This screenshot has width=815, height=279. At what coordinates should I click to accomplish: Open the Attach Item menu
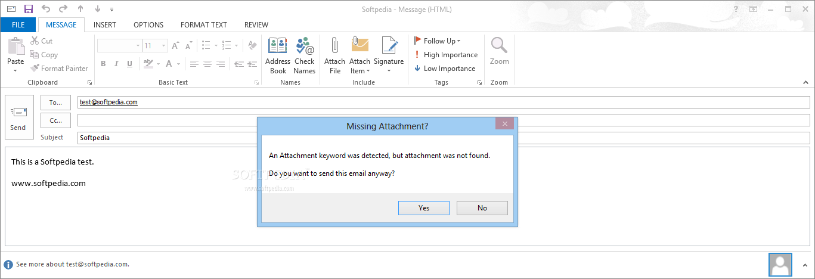click(x=360, y=55)
